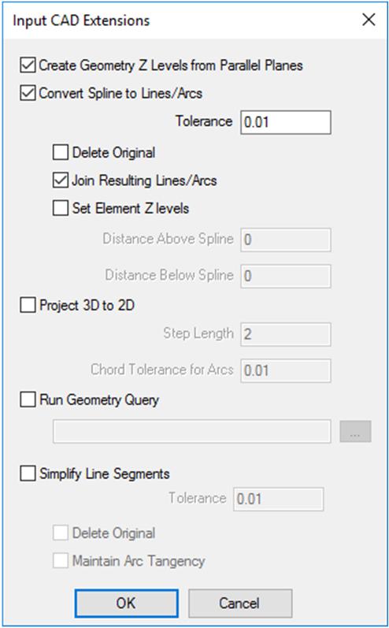This screenshot has width=389, height=628.
Task: Click Chord Tolerance for Arcs field
Action: tap(286, 370)
